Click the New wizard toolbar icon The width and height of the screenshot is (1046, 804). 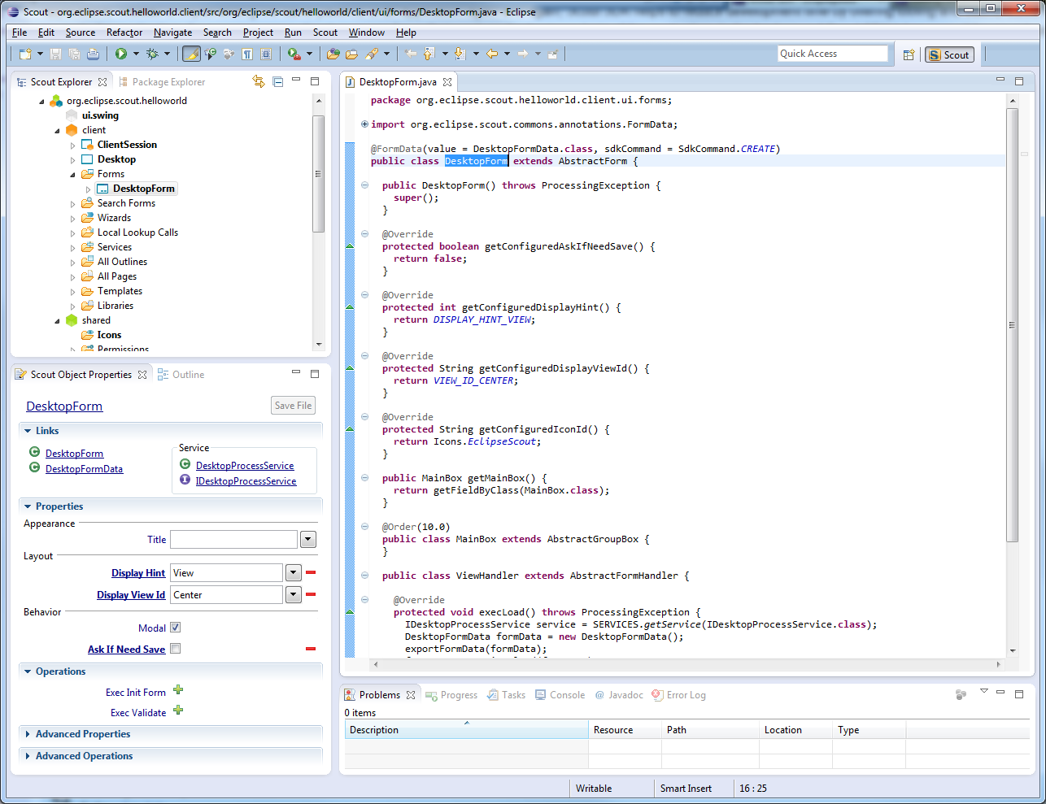(25, 54)
